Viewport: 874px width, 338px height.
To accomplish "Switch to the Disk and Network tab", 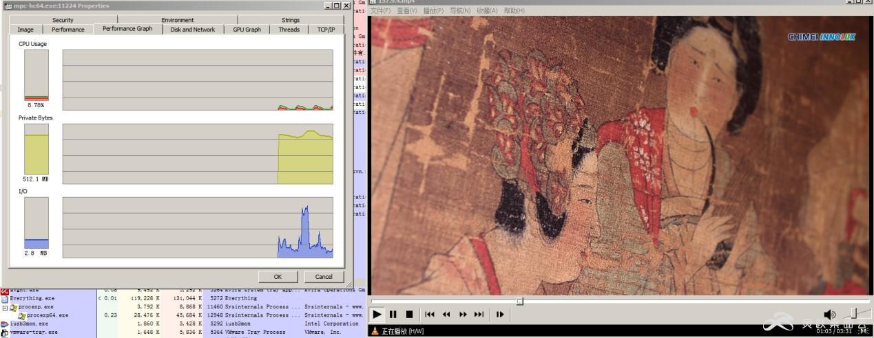I will tap(193, 30).
